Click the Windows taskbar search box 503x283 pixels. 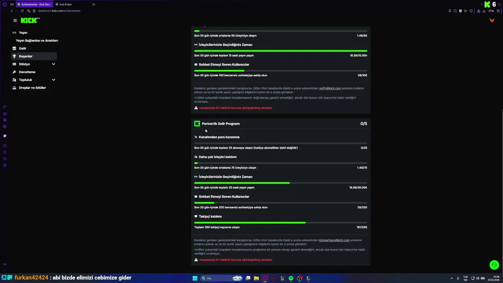point(221,278)
